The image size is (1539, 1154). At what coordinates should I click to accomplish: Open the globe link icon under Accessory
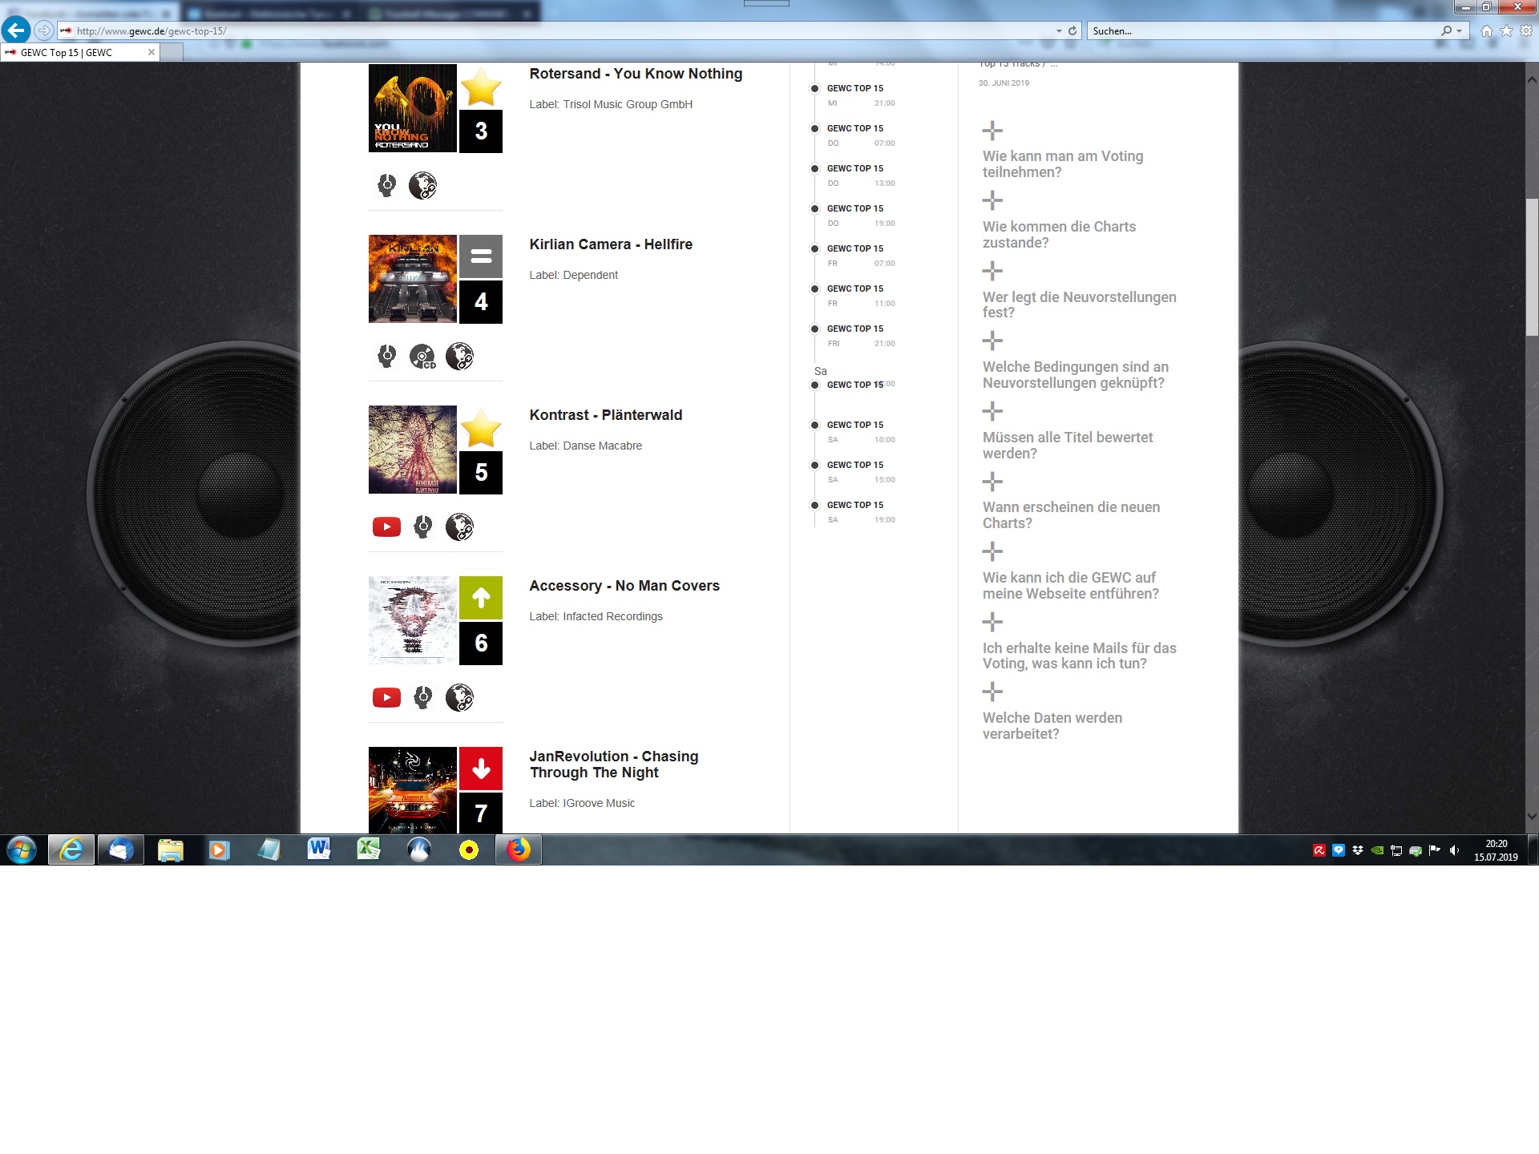(459, 697)
